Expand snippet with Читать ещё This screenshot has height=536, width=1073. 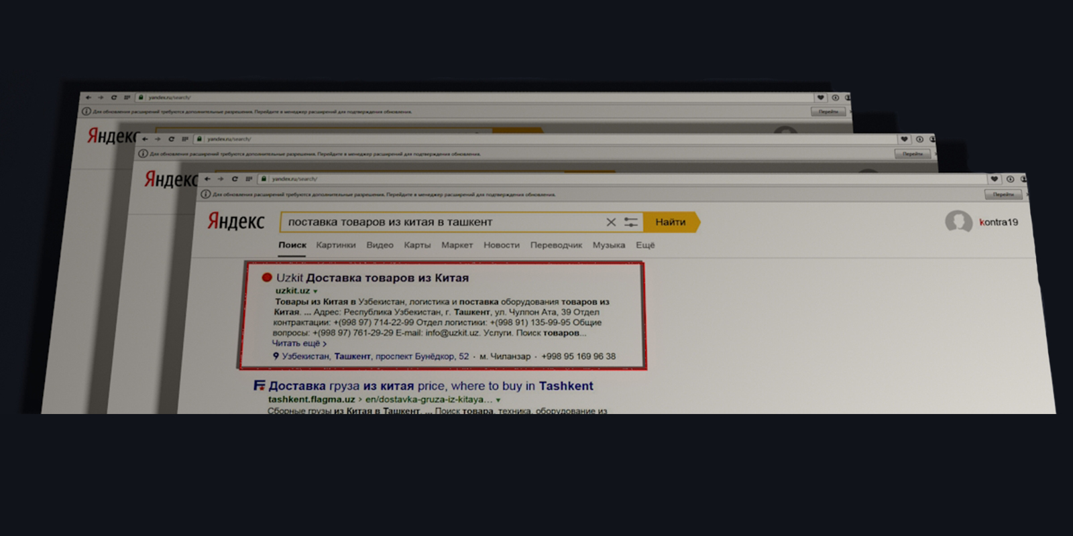coord(299,343)
